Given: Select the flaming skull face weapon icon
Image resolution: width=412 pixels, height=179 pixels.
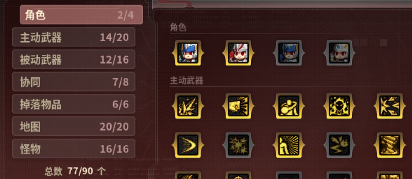Looking at the screenshot, I should (x=339, y=106).
